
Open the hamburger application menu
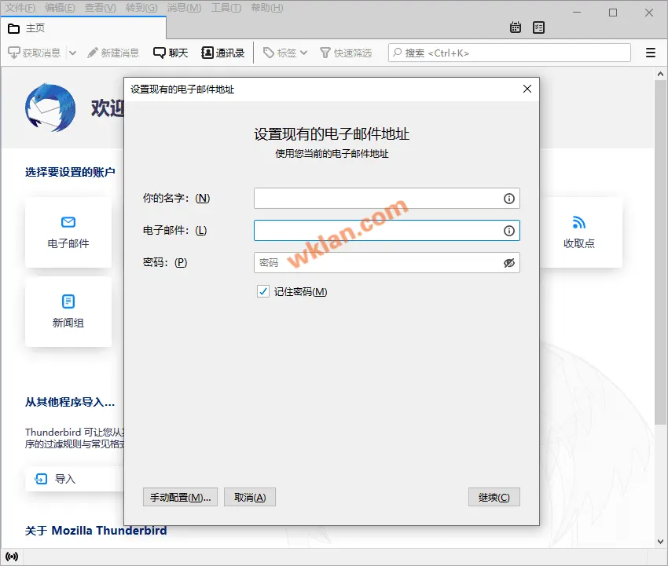(x=650, y=53)
